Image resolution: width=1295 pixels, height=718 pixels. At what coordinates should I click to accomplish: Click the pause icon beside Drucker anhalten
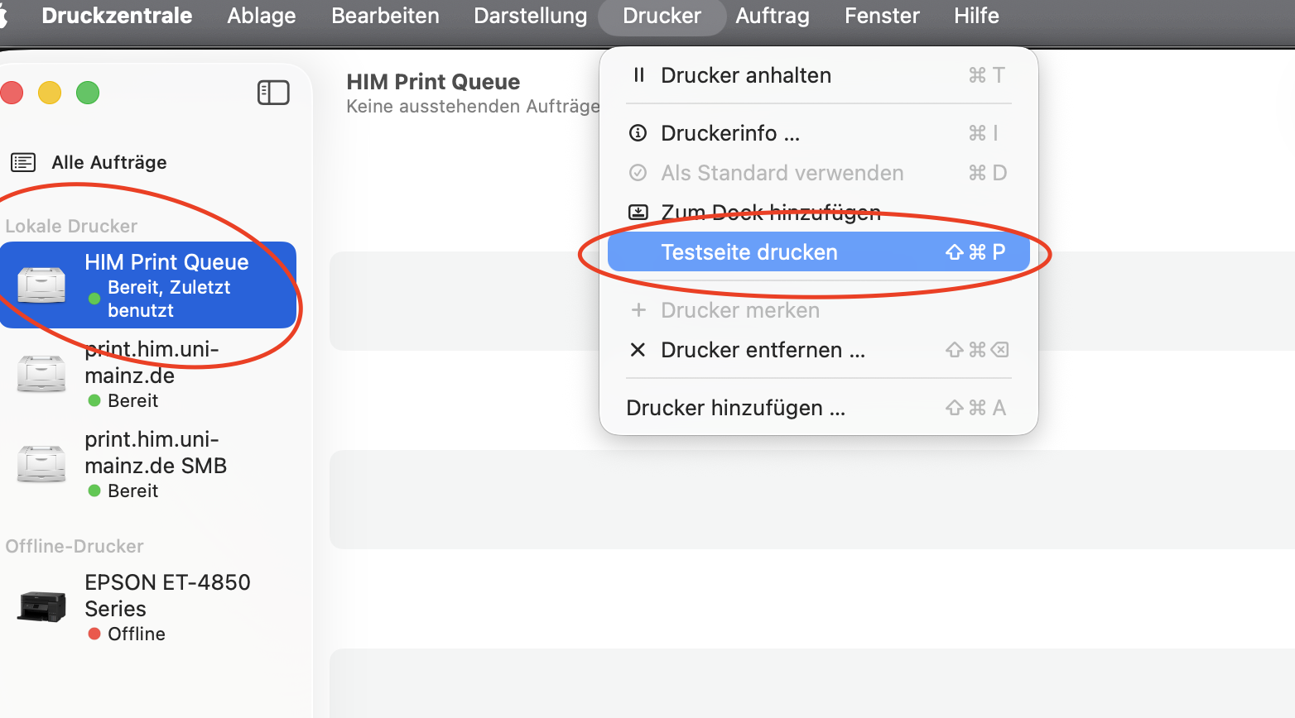638,75
